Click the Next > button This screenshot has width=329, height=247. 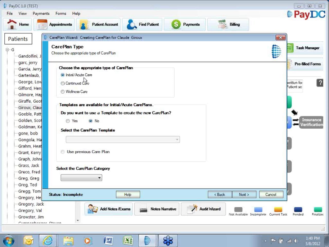click(244, 195)
